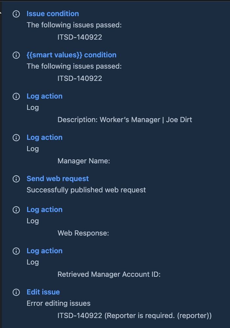This screenshot has height=328, width=230.
Task: Select Successfully published web request message
Action: [x=86, y=190]
